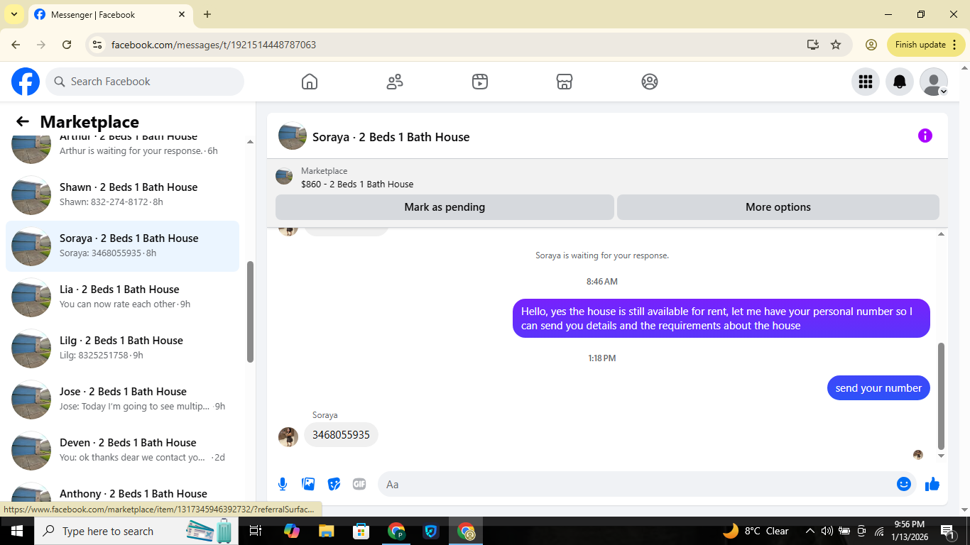
Task: Open Microsoft Store from taskbar
Action: [361, 531]
